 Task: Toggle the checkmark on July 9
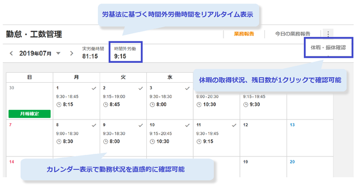coord(141,125)
